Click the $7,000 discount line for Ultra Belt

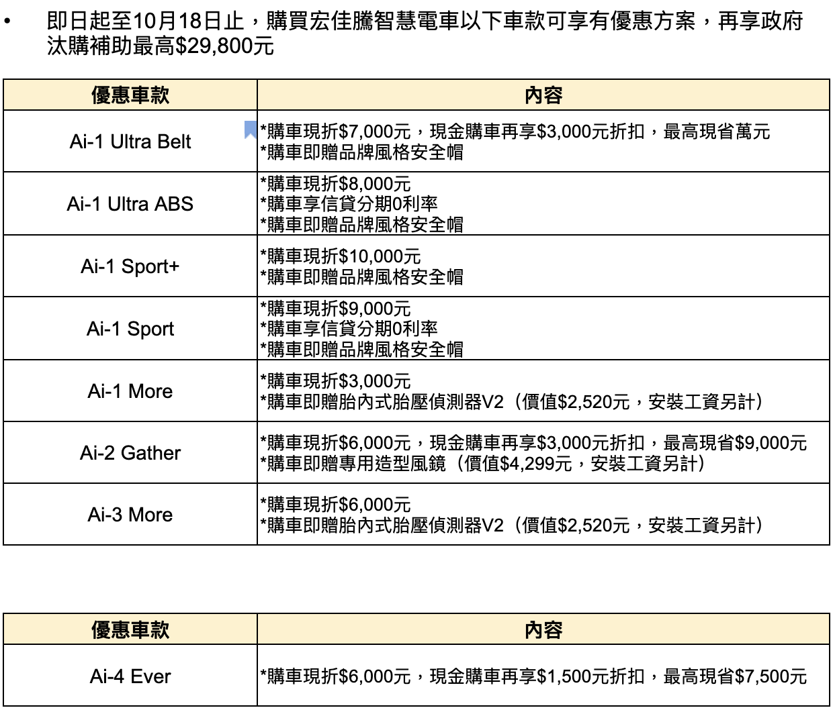[515, 132]
